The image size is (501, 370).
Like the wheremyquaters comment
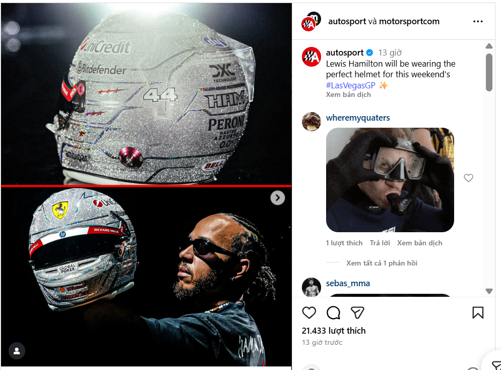(x=468, y=178)
